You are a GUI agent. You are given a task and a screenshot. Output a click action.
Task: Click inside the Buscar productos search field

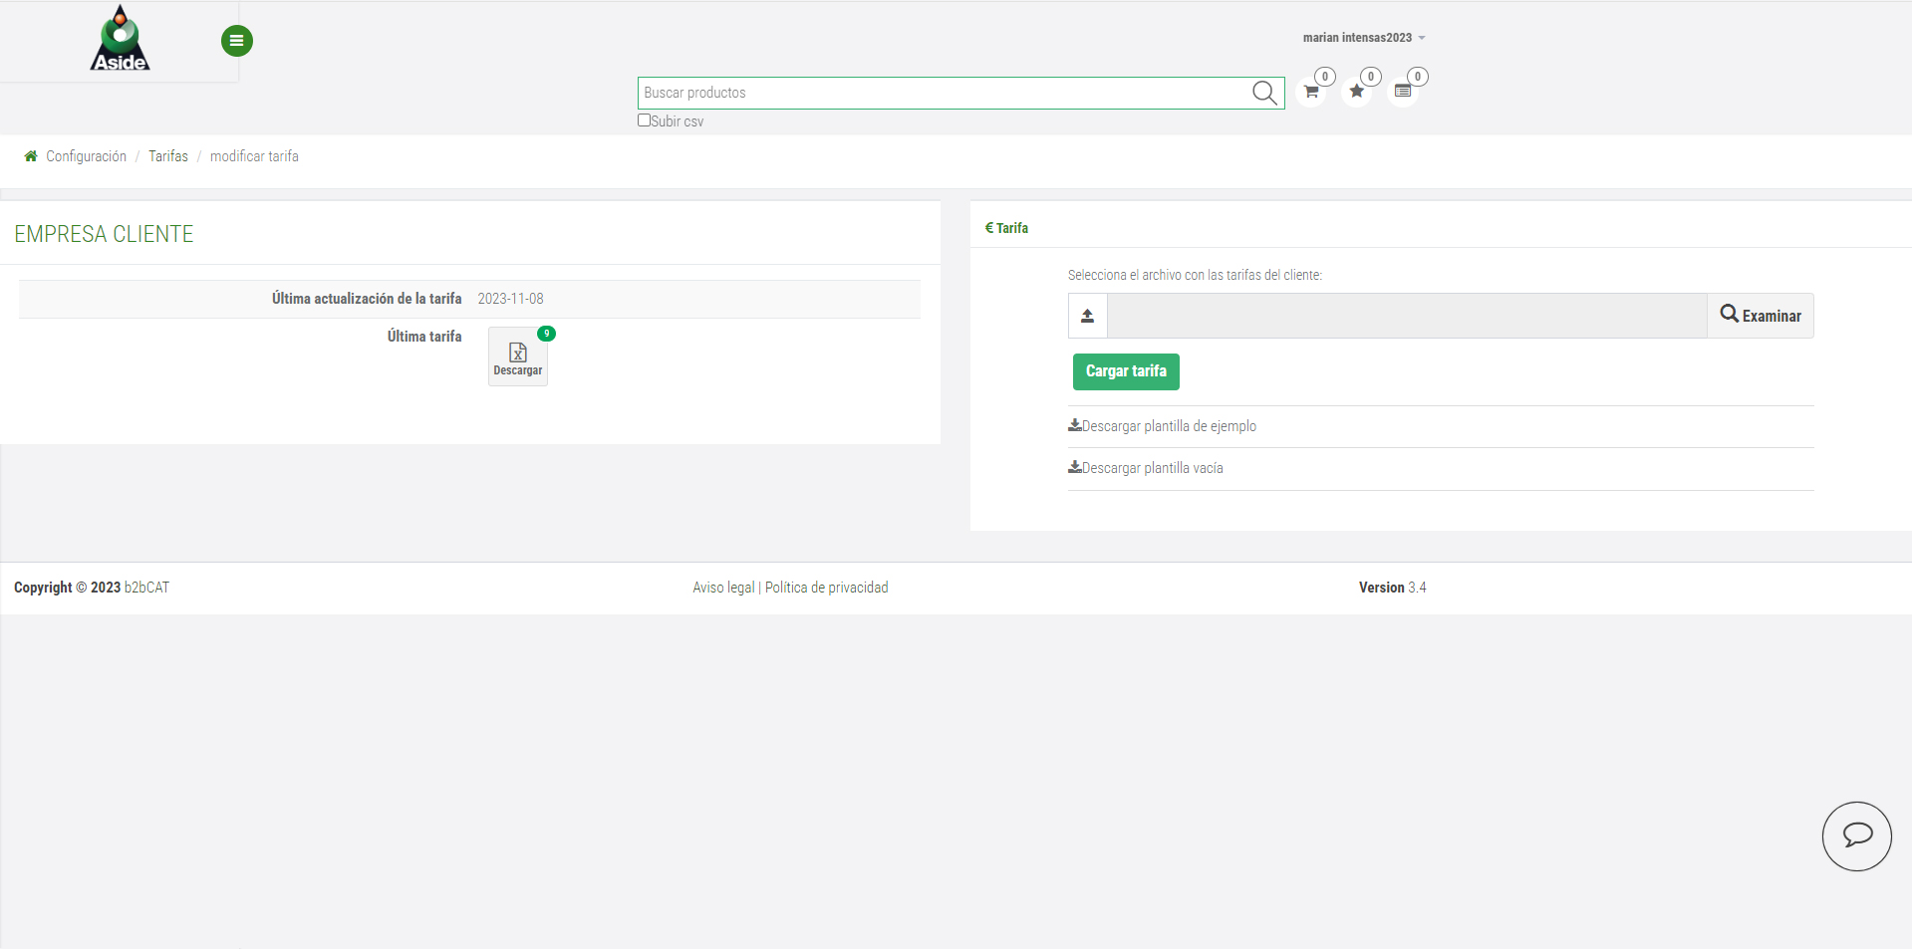point(947,93)
